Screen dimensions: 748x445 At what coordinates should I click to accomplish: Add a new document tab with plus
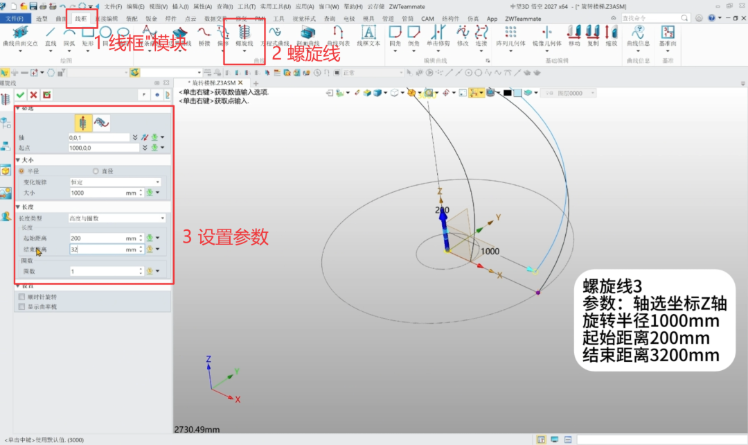click(x=256, y=83)
